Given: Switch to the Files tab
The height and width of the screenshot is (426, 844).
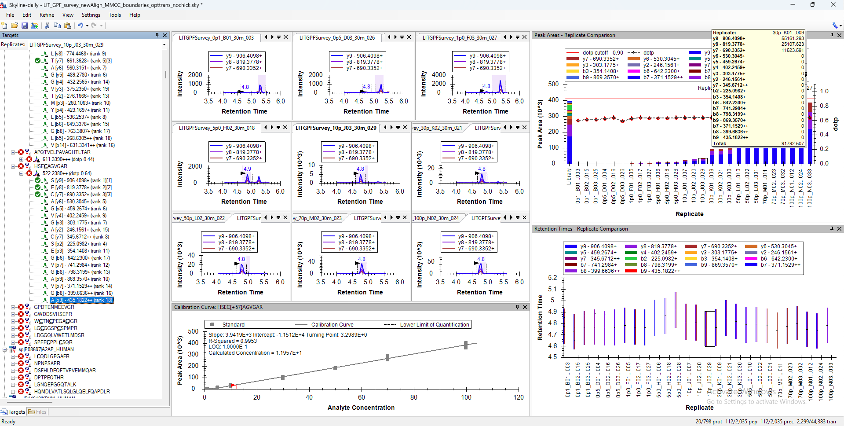Looking at the screenshot, I should tap(38, 412).
